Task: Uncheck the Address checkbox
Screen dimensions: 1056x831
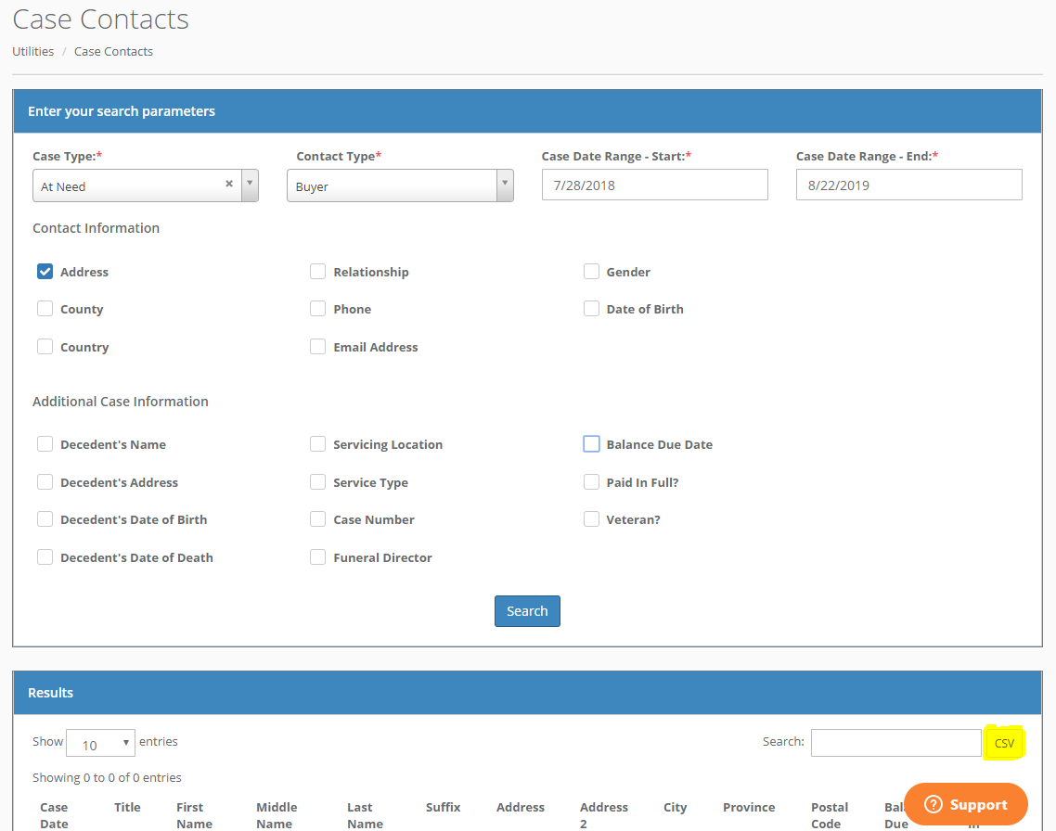Action: point(45,272)
